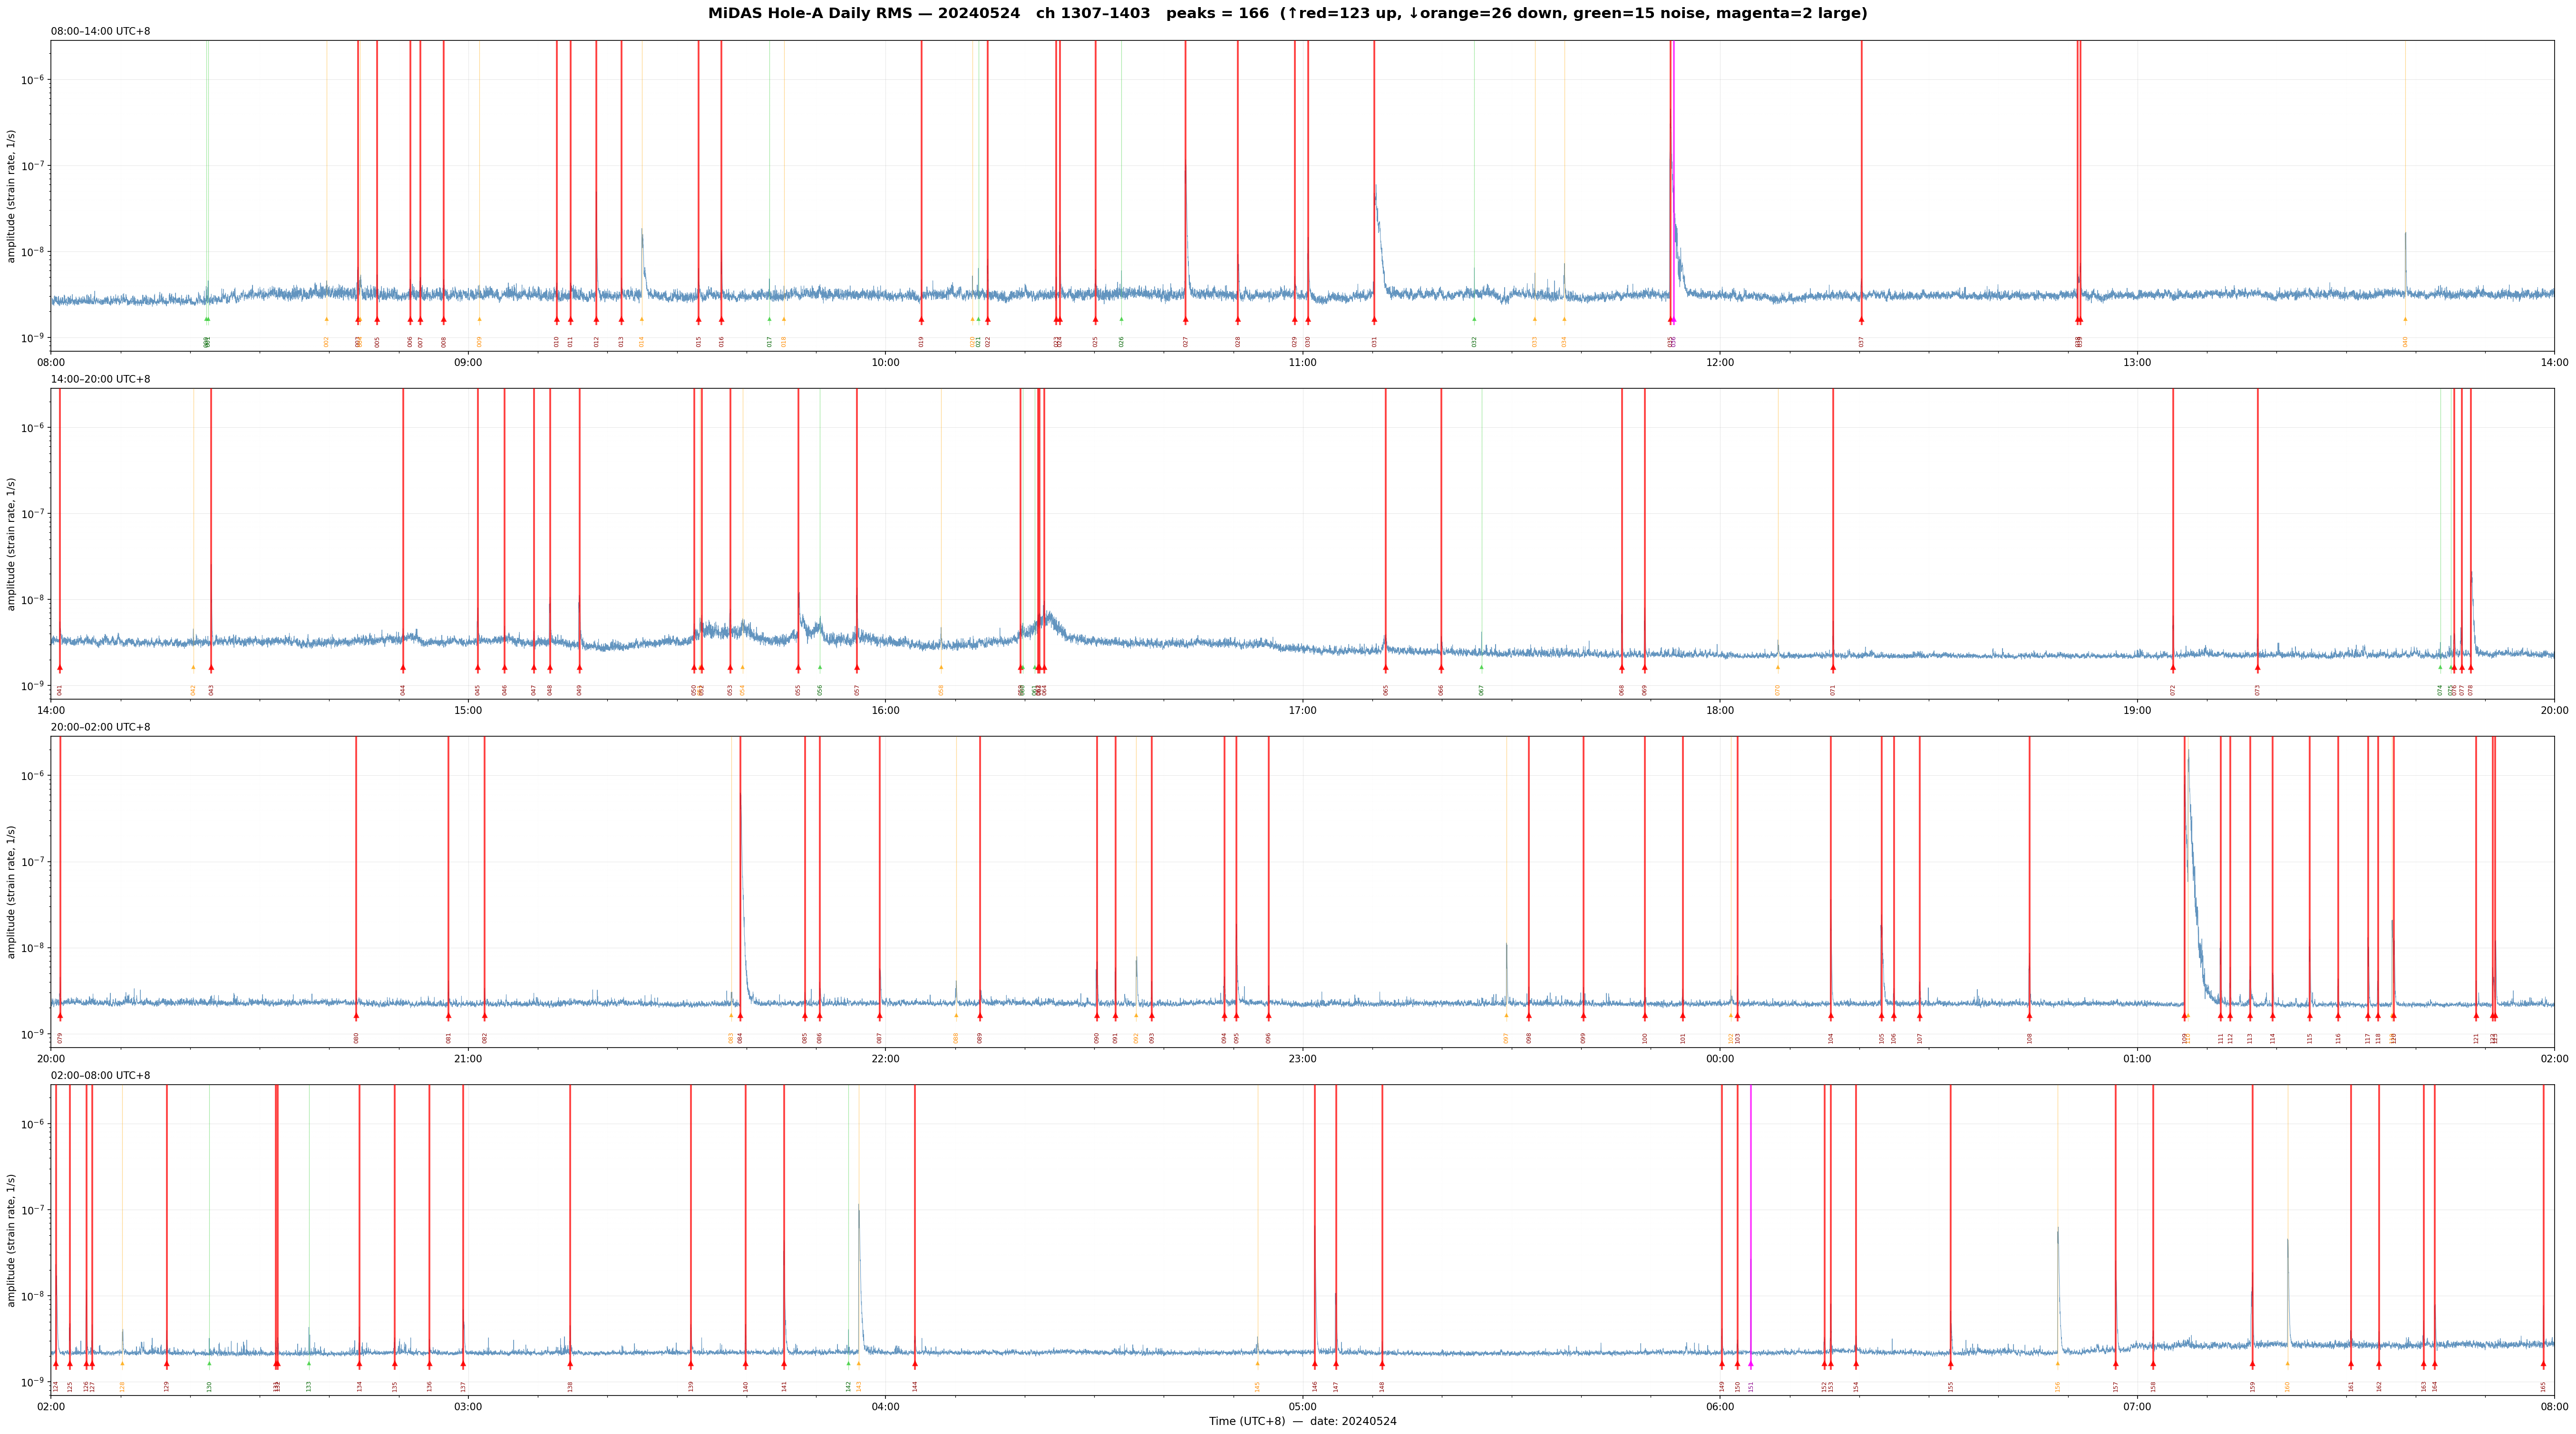2576x1434 pixels.
Task: Click the 09:00 time tick label
Action: pos(468,362)
